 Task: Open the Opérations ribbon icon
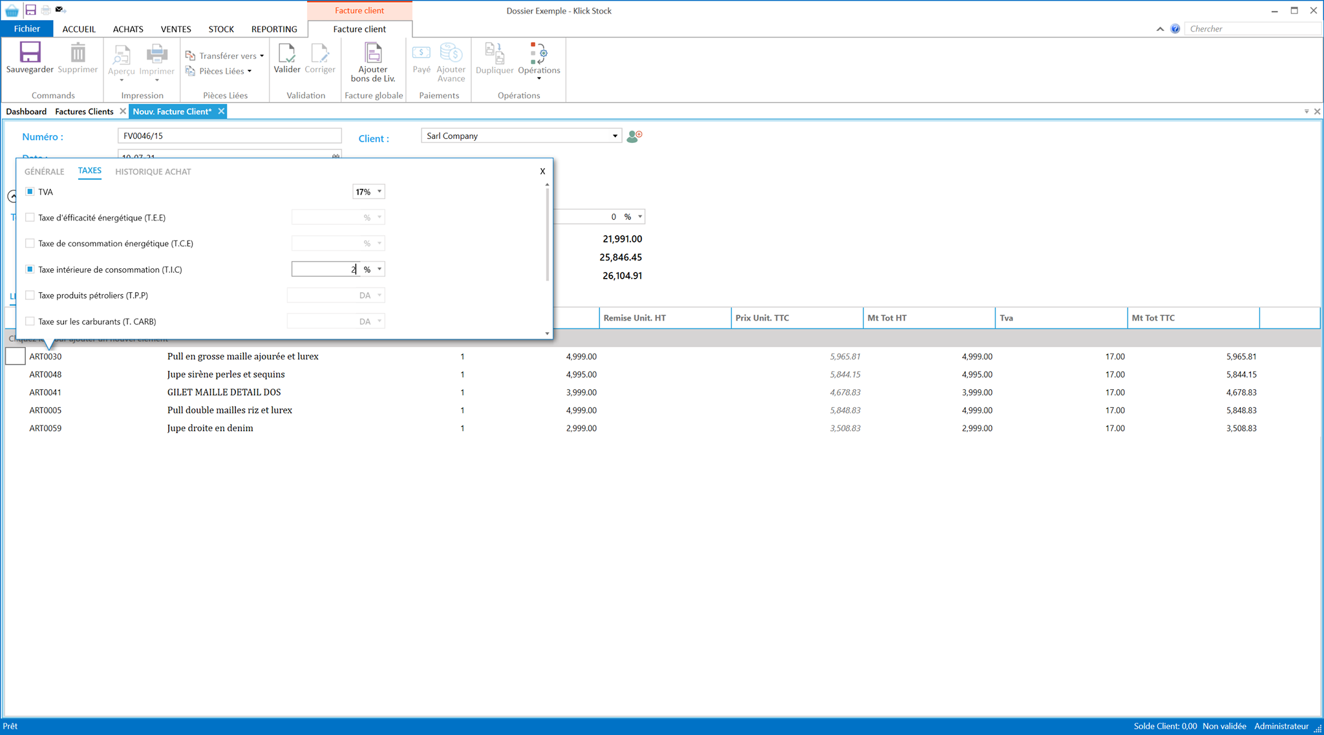(x=539, y=54)
